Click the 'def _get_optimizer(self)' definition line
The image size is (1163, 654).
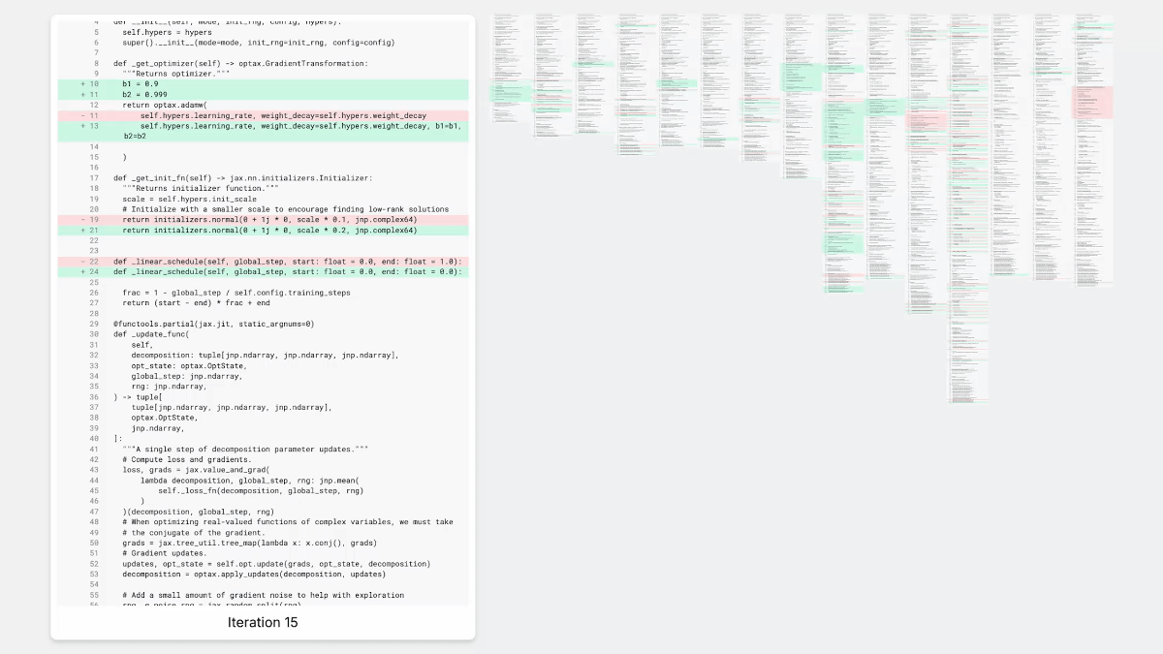240,63
